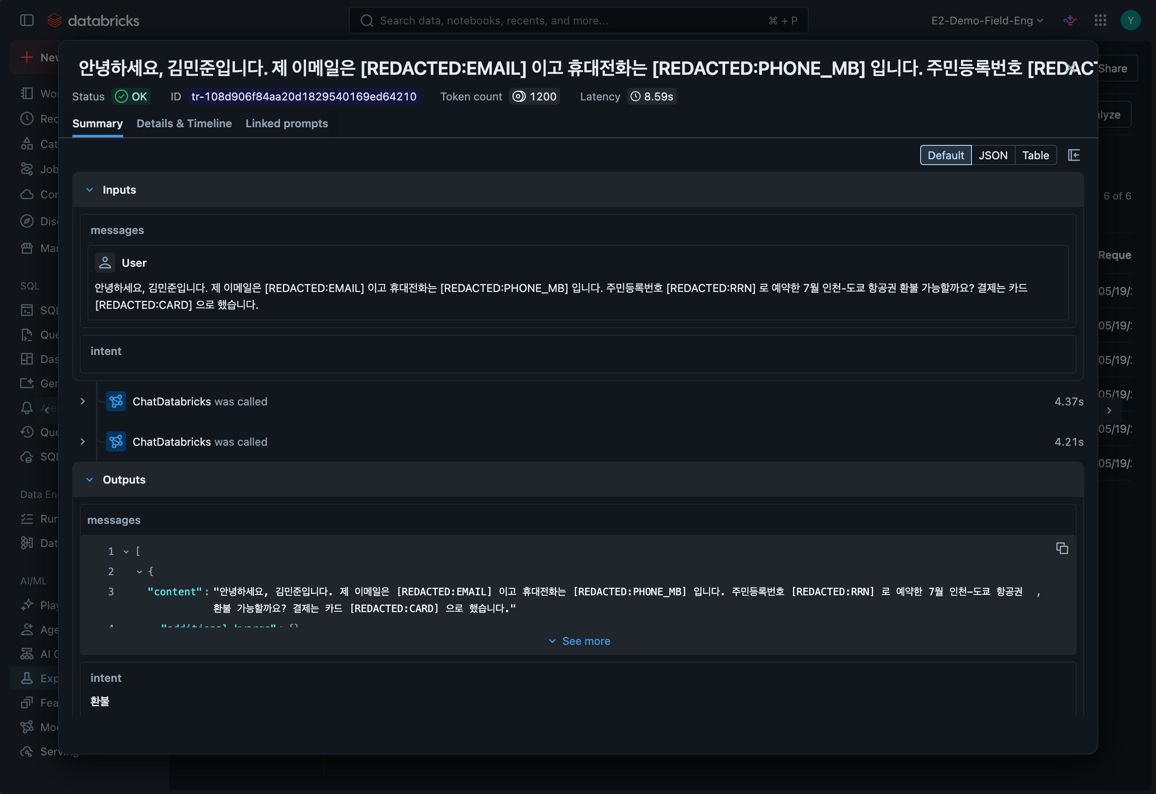Image resolution: width=1156 pixels, height=794 pixels.
Task: Click the Databricks logo
Action: (93, 21)
